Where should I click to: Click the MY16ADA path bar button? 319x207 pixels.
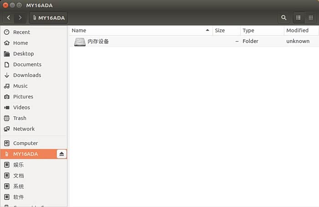coord(49,18)
